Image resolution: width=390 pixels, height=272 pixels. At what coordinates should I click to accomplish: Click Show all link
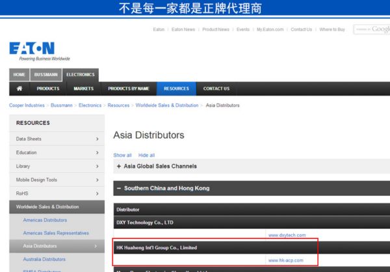point(122,155)
